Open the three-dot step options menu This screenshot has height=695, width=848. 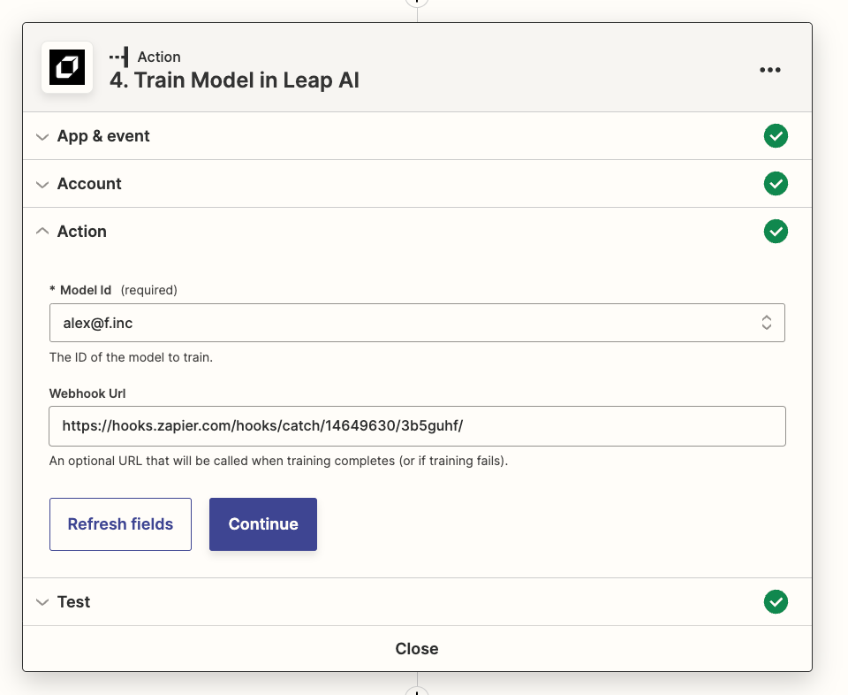tap(770, 70)
